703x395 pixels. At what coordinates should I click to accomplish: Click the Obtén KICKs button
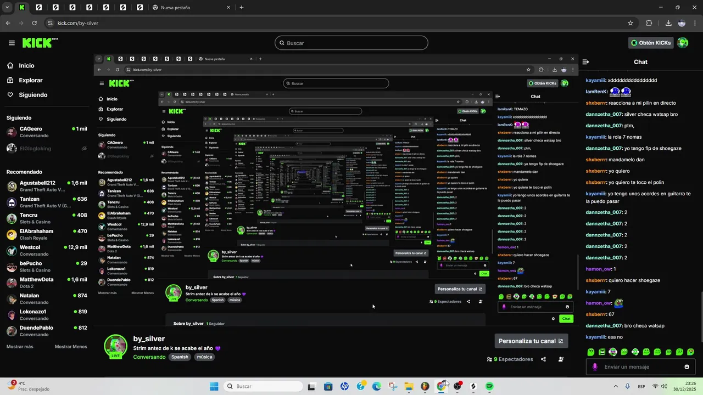click(x=651, y=43)
